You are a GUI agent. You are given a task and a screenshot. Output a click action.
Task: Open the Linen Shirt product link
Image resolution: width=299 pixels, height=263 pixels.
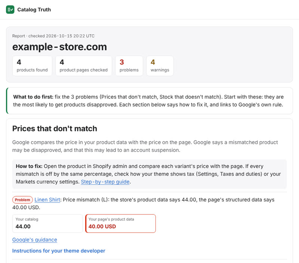coord(47,199)
